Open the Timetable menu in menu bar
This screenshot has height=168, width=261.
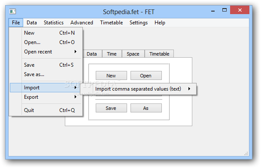point(112,23)
